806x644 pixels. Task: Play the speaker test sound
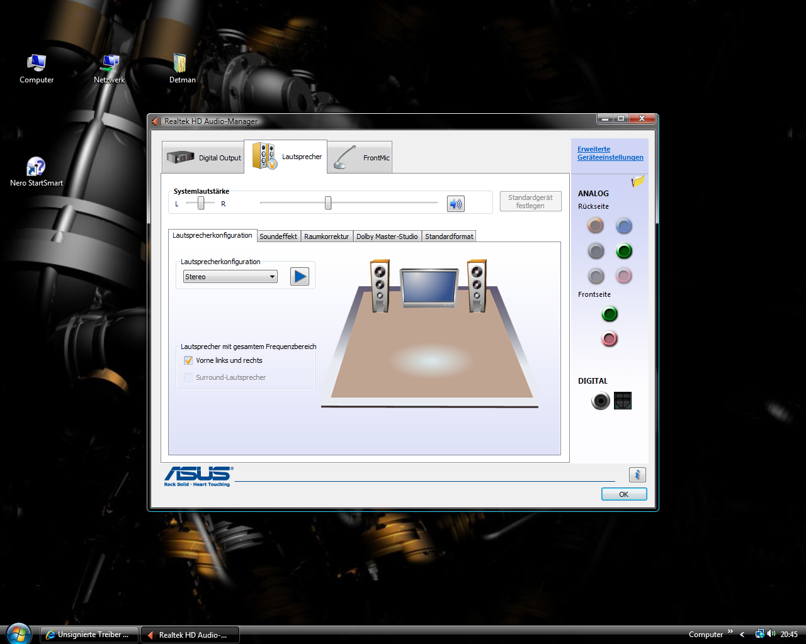300,276
